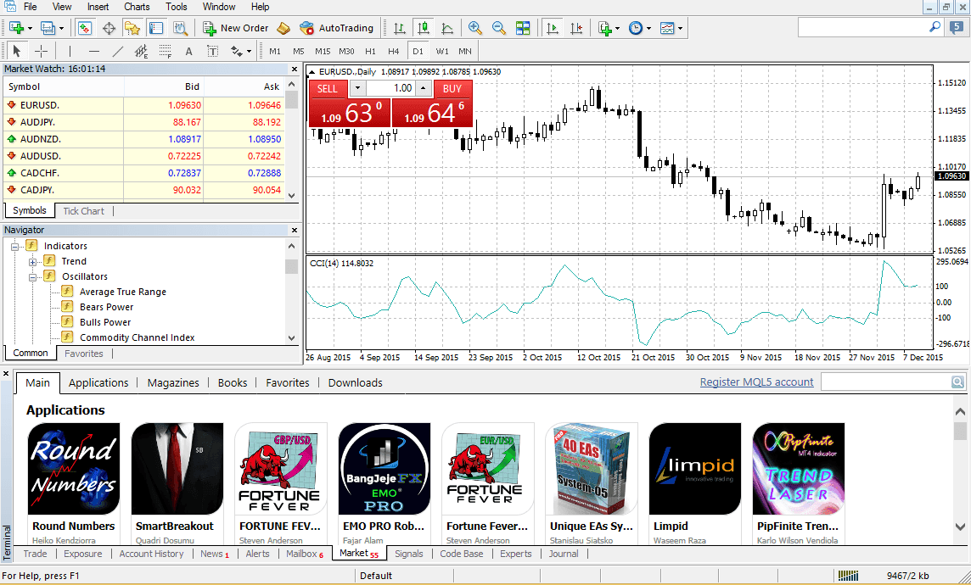This screenshot has width=971, height=585.
Task: Zoom out of the chart
Action: (498, 28)
